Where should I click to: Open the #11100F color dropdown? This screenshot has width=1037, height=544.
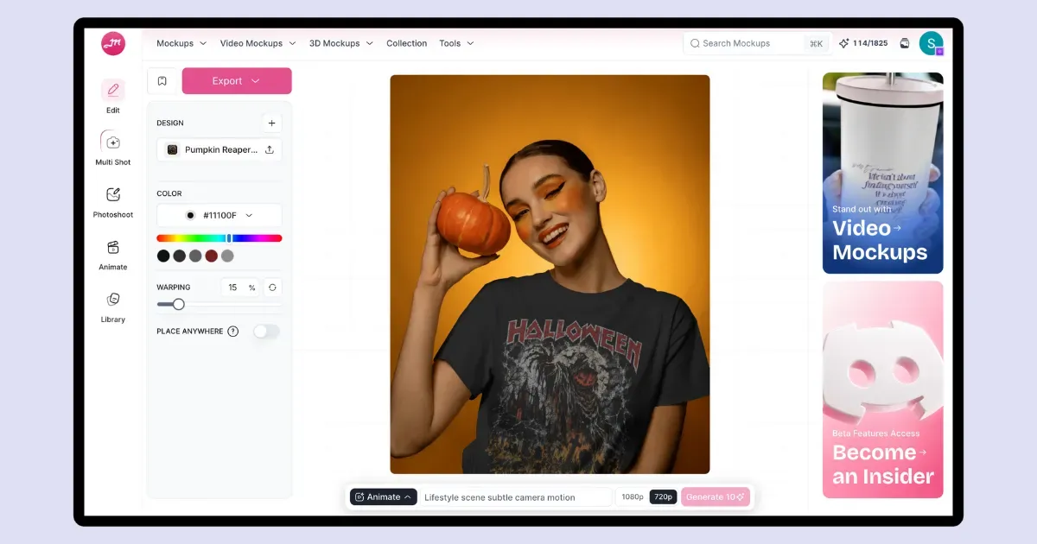coord(219,215)
